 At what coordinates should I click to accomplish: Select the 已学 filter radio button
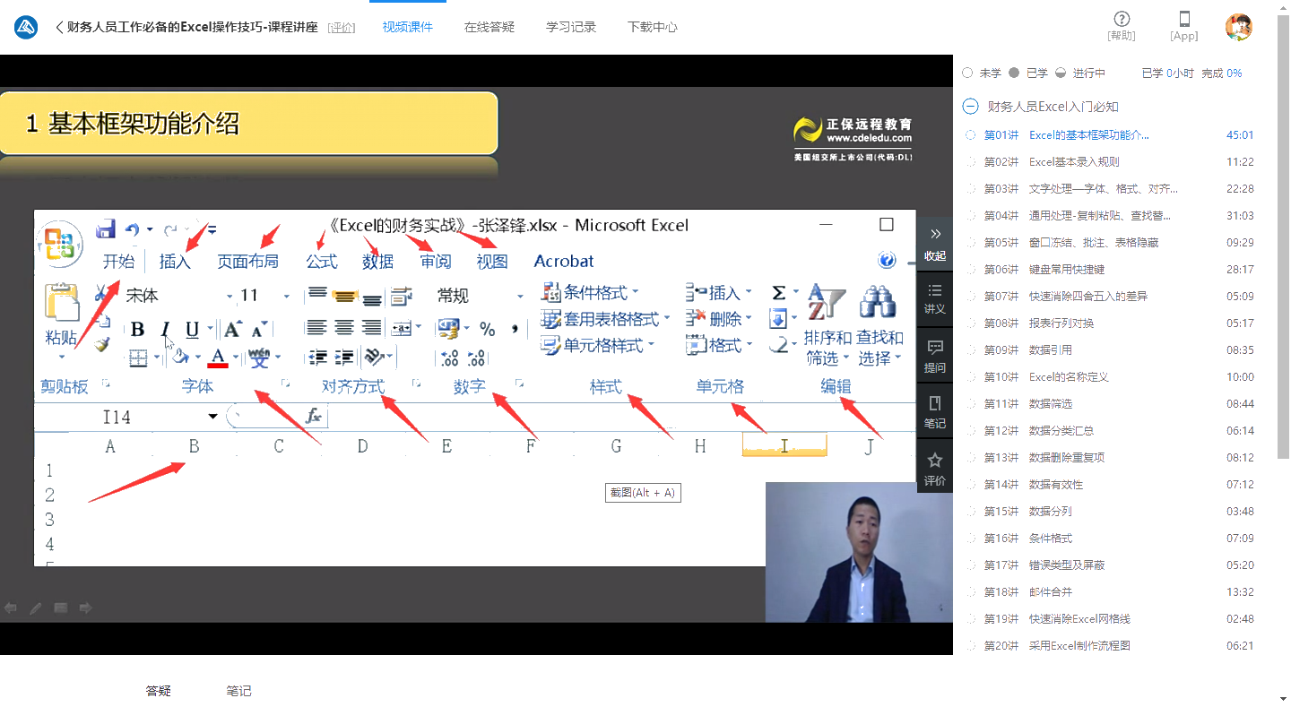[x=1014, y=73]
